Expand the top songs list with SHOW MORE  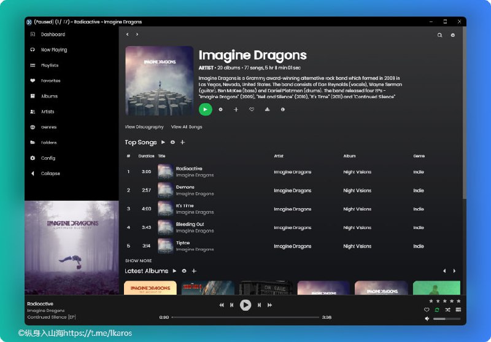[x=138, y=261]
